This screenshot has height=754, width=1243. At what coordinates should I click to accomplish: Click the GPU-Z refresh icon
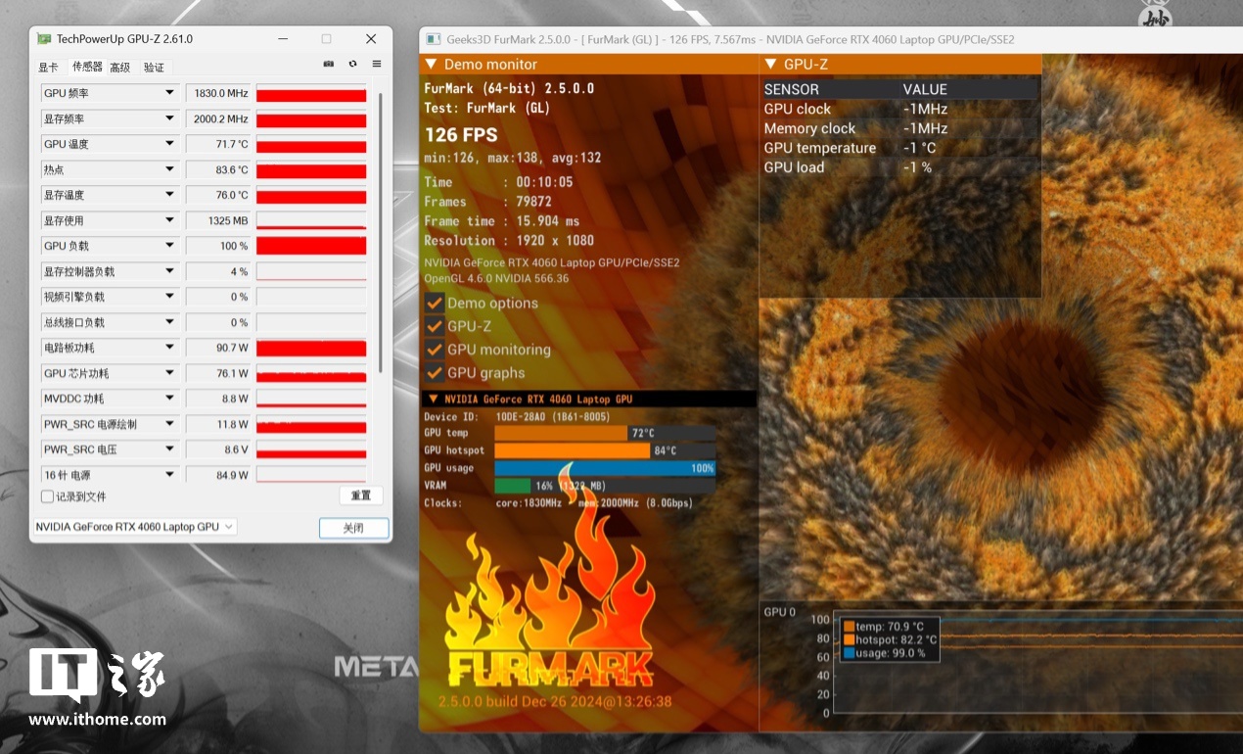352,65
